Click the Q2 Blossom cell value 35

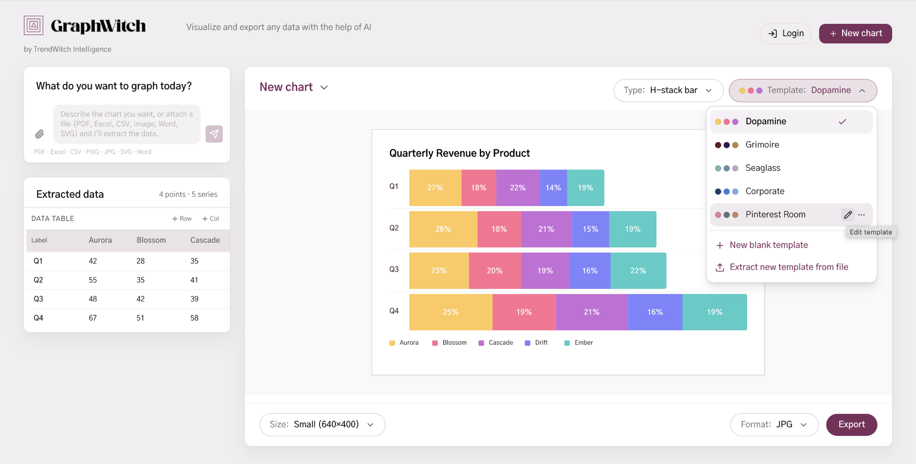pos(140,280)
